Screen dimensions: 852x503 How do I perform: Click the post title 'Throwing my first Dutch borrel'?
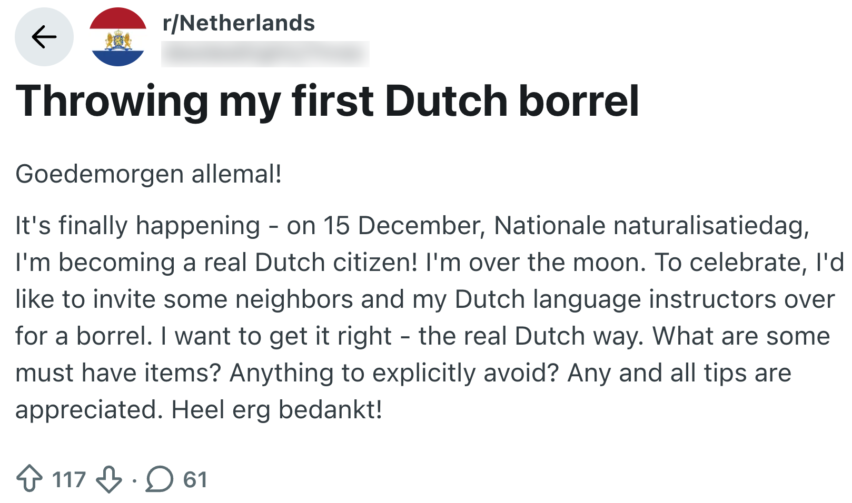click(327, 101)
